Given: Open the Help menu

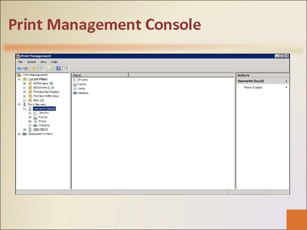Looking at the screenshot, I should [x=54, y=62].
